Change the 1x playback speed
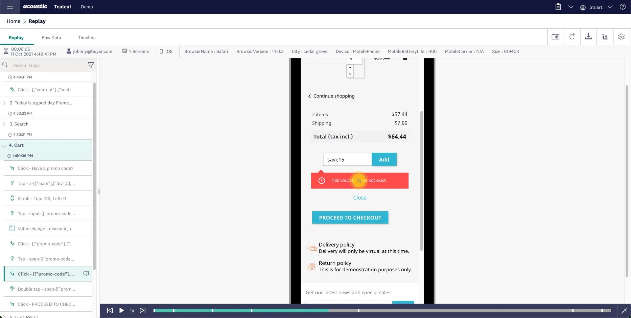The image size is (631, 318). coord(132,311)
